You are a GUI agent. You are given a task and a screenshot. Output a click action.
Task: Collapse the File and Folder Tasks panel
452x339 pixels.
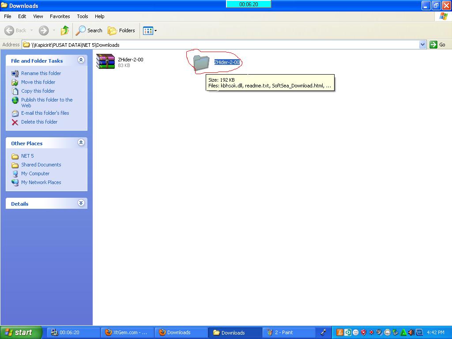coord(81,60)
